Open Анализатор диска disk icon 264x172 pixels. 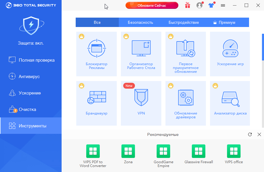click(231, 99)
